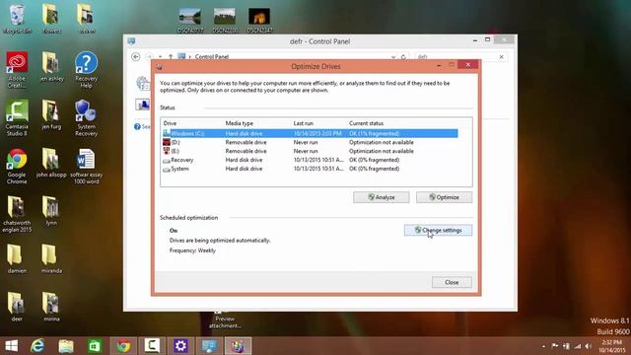The height and width of the screenshot is (355, 631).
Task: Click Back arrow in Control Panel window
Action: [136, 57]
